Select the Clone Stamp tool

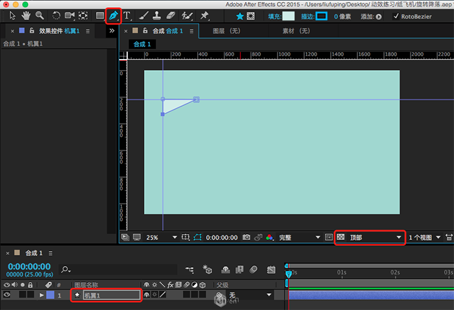click(x=157, y=16)
